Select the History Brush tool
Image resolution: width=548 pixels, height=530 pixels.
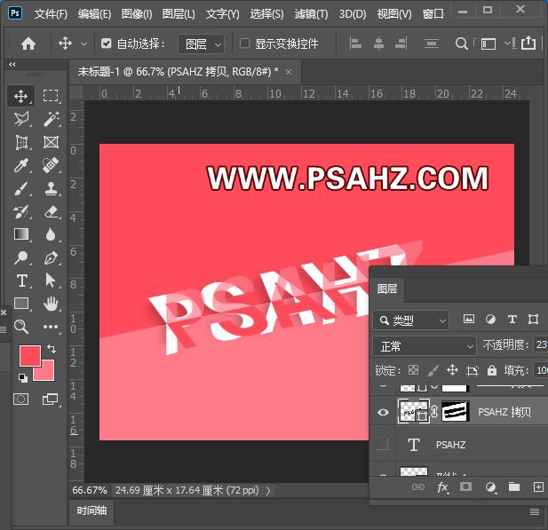[21, 211]
